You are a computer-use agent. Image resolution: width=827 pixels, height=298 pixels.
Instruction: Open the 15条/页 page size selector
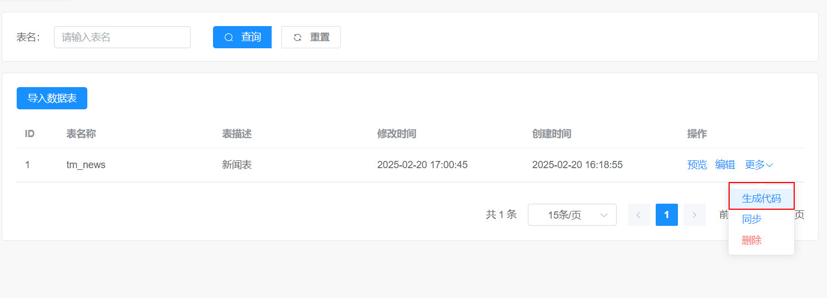point(572,215)
